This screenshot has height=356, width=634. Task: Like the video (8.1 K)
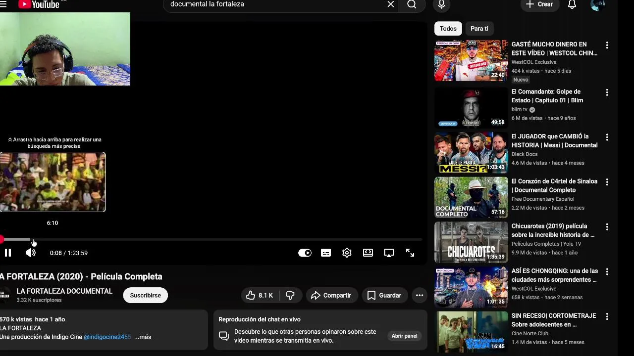click(261, 295)
